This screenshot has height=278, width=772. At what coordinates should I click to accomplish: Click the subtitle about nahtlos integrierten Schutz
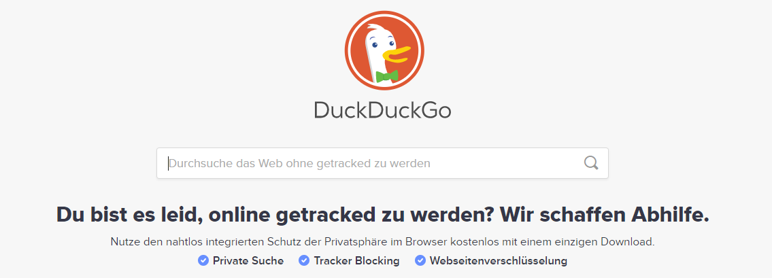click(x=382, y=242)
